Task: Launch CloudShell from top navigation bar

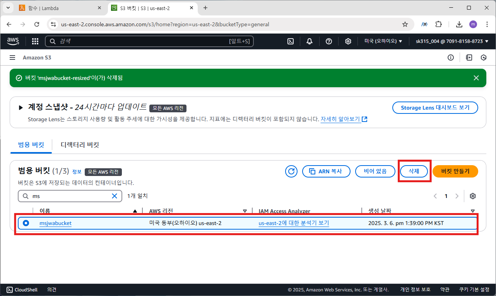Action: pyautogui.click(x=291, y=41)
